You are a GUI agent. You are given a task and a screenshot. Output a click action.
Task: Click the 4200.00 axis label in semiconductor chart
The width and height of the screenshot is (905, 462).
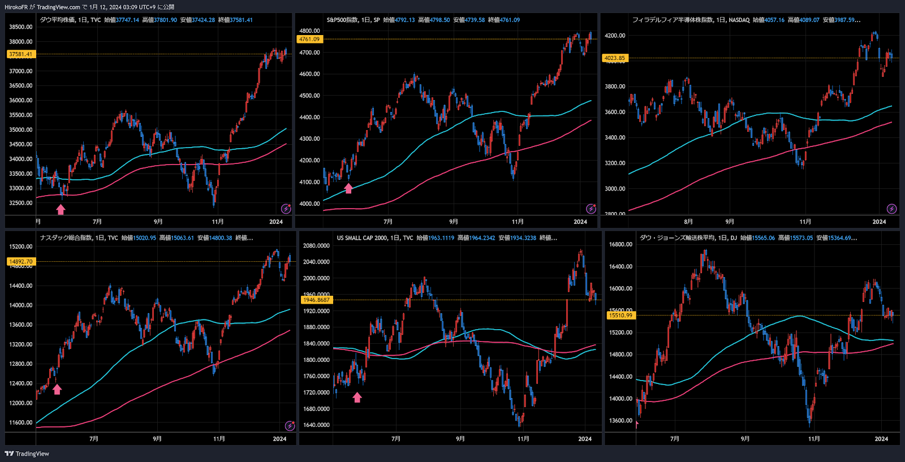point(615,36)
